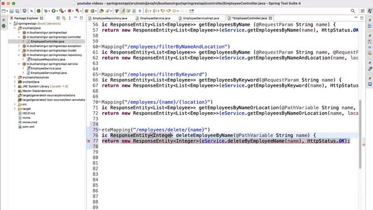Close the EmployeeController.java editor tab
The height and width of the screenshot is (210, 373).
coord(270,18)
